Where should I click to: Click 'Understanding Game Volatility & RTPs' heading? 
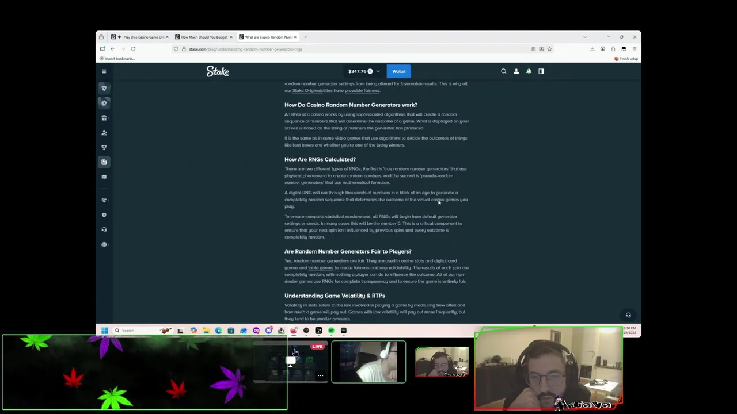pos(335,296)
